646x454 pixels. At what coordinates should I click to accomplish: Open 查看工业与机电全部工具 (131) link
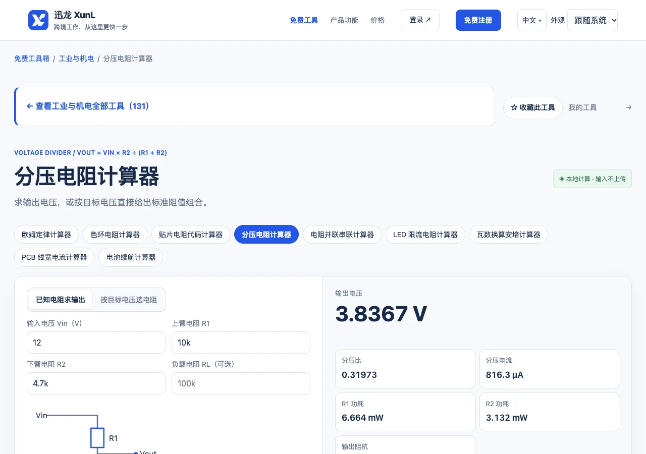click(x=88, y=106)
